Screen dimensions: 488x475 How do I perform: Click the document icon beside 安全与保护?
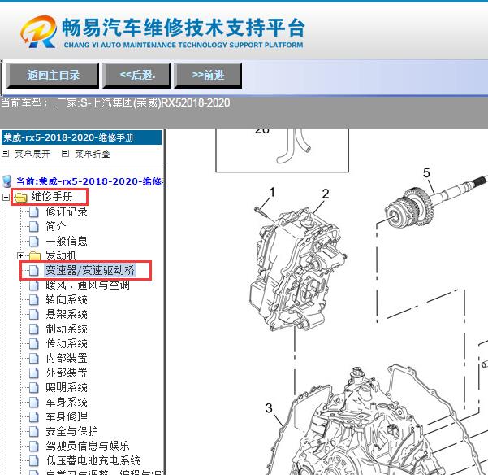click(x=34, y=432)
